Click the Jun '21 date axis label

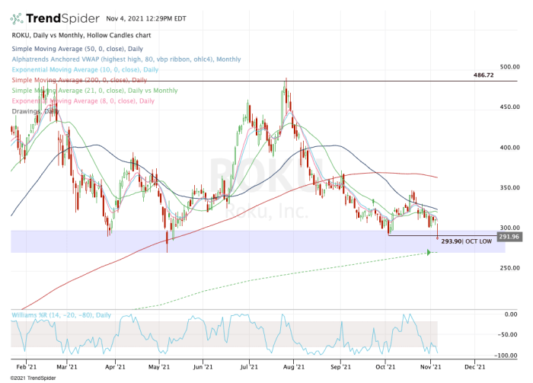[x=203, y=367]
